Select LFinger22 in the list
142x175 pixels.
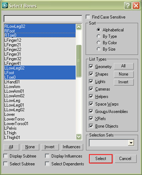40,50
